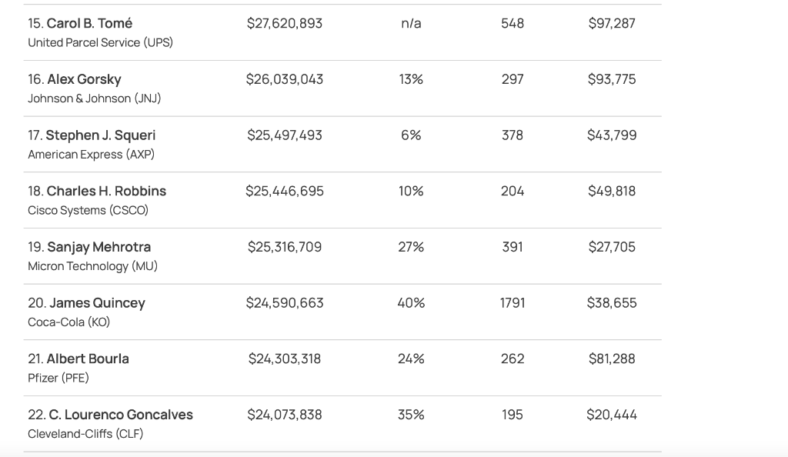Click the $20,444 value
The image size is (788, 457).
click(x=612, y=415)
